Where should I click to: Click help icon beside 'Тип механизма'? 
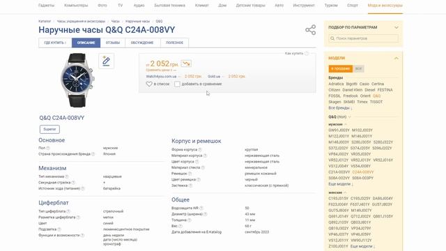point(67,176)
